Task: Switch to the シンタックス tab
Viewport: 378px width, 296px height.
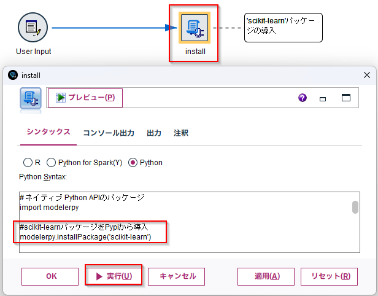Action: (48, 132)
